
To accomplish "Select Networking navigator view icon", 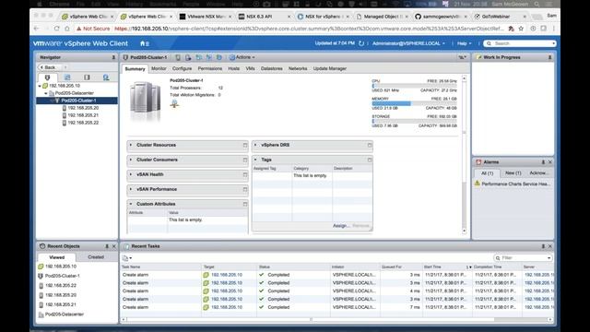I will (106, 77).
